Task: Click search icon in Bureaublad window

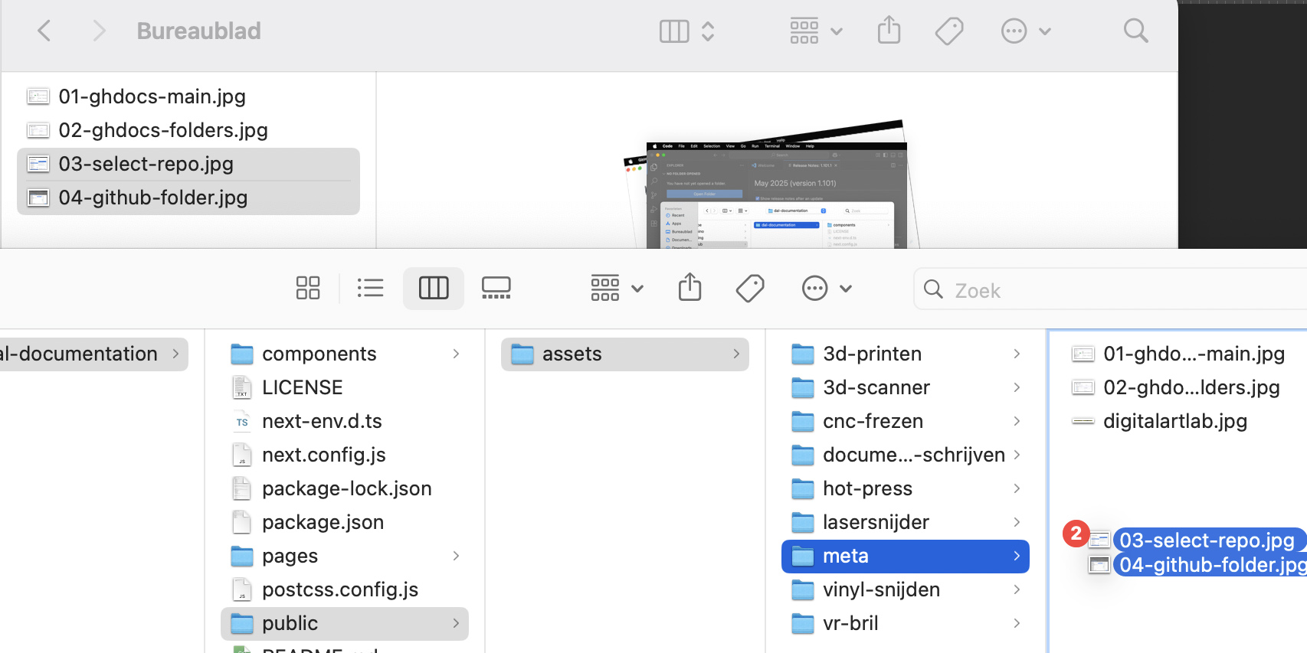Action: click(x=1135, y=31)
